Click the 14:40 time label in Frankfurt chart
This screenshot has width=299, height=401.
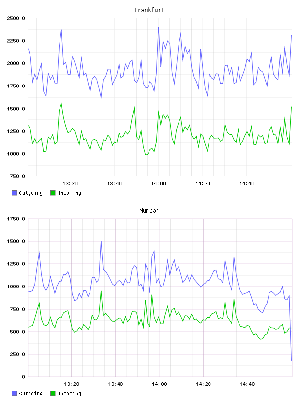tap(247, 184)
